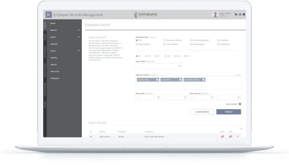Open calendar for Status Date from field

(x=159, y=97)
